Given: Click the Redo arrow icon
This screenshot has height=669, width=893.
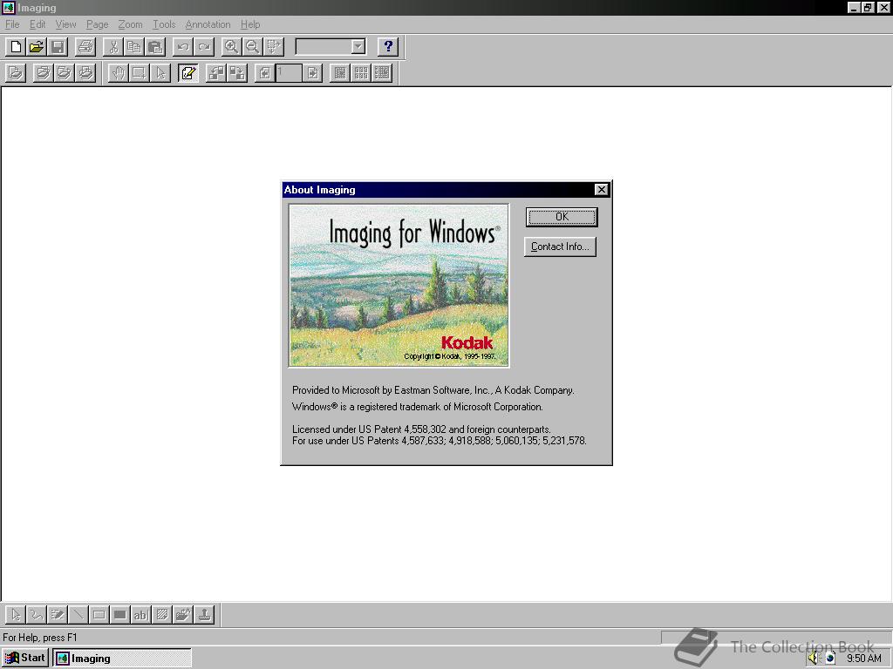Looking at the screenshot, I should coord(204,47).
